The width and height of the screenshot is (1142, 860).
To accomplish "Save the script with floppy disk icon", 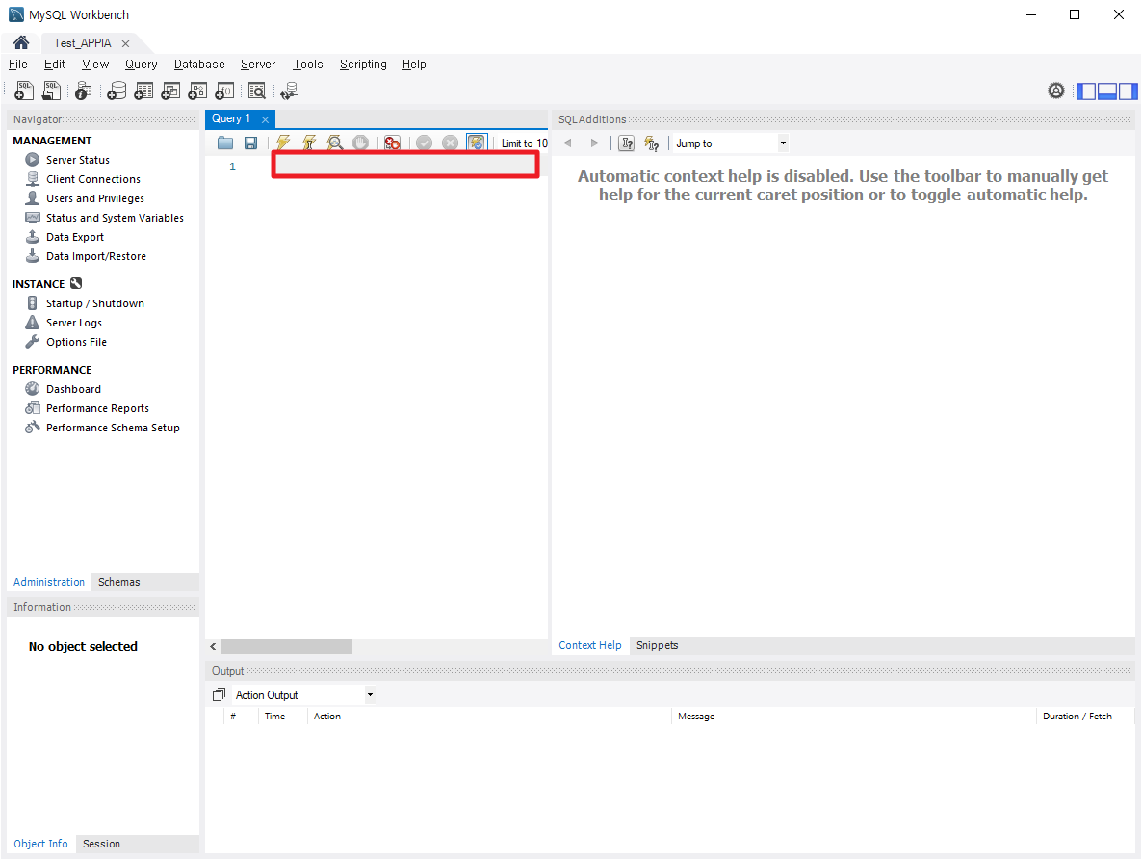I will click(250, 143).
